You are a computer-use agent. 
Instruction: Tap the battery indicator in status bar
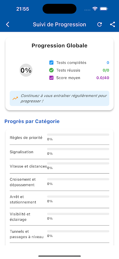[104, 9]
